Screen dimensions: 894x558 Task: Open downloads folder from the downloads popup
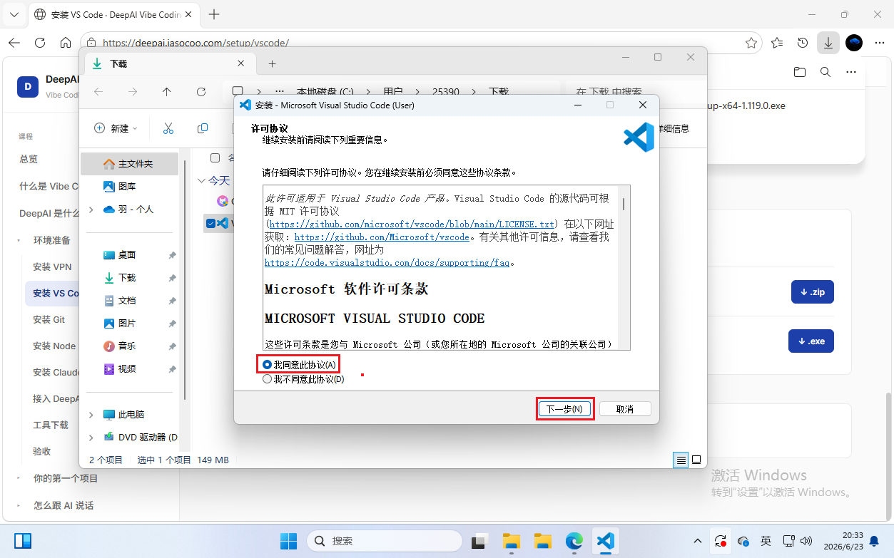[800, 72]
